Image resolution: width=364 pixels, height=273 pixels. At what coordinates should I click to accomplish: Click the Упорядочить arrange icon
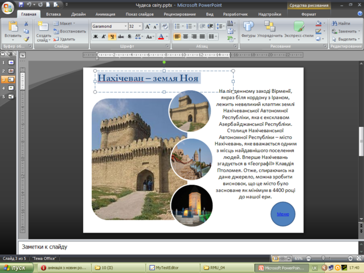click(x=270, y=30)
